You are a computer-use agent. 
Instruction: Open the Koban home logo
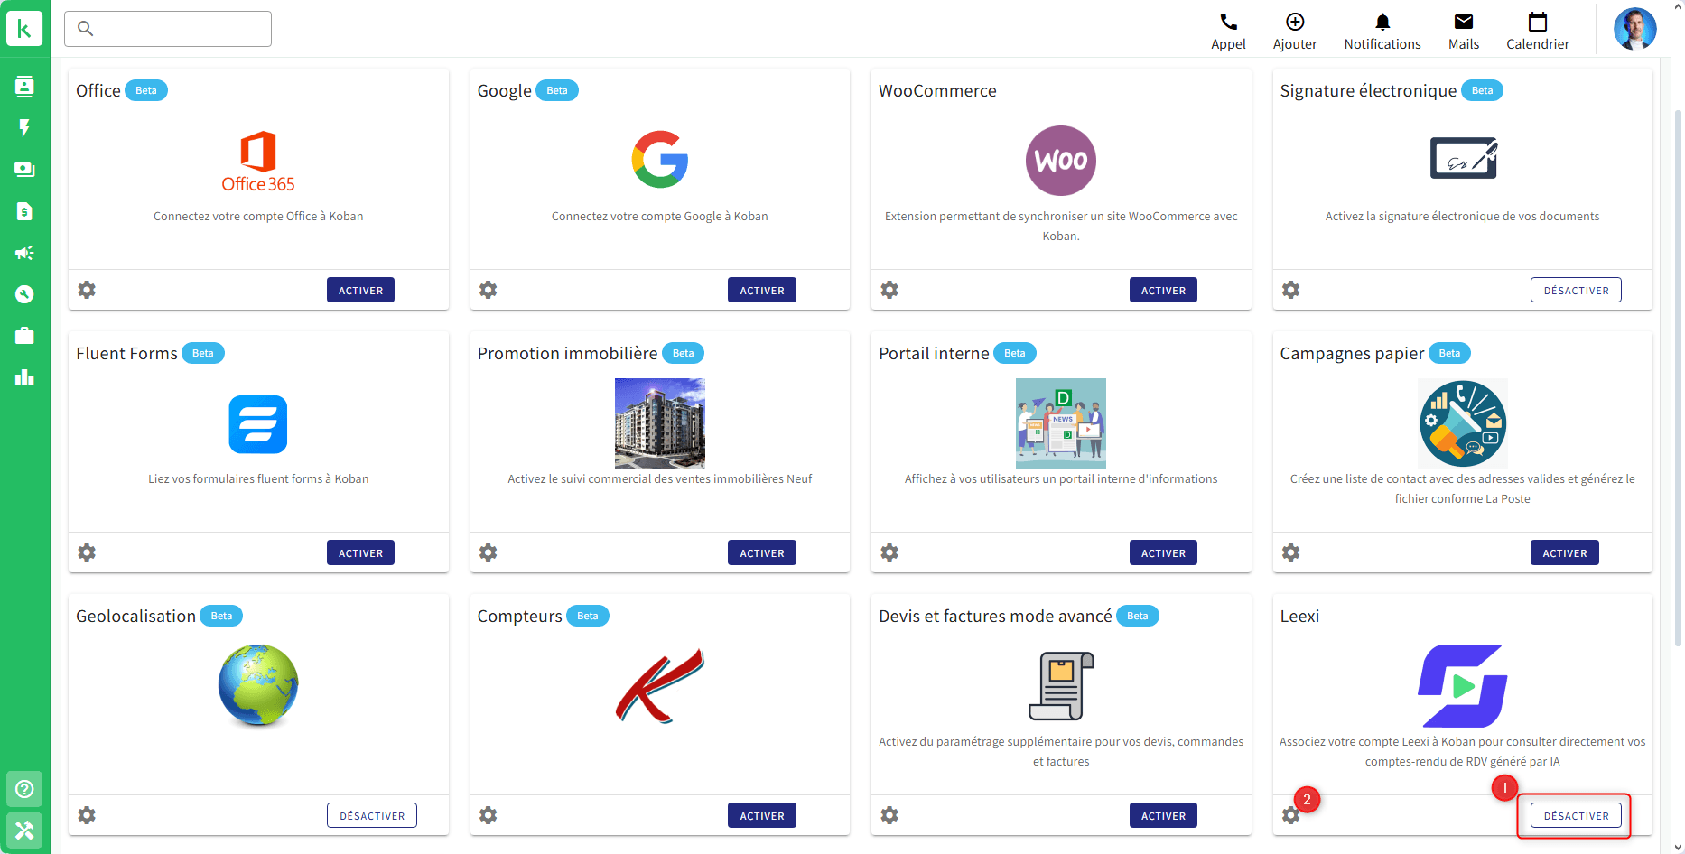point(24,29)
